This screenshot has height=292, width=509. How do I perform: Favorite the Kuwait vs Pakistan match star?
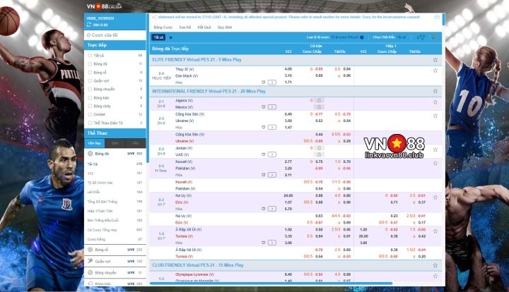(435, 163)
